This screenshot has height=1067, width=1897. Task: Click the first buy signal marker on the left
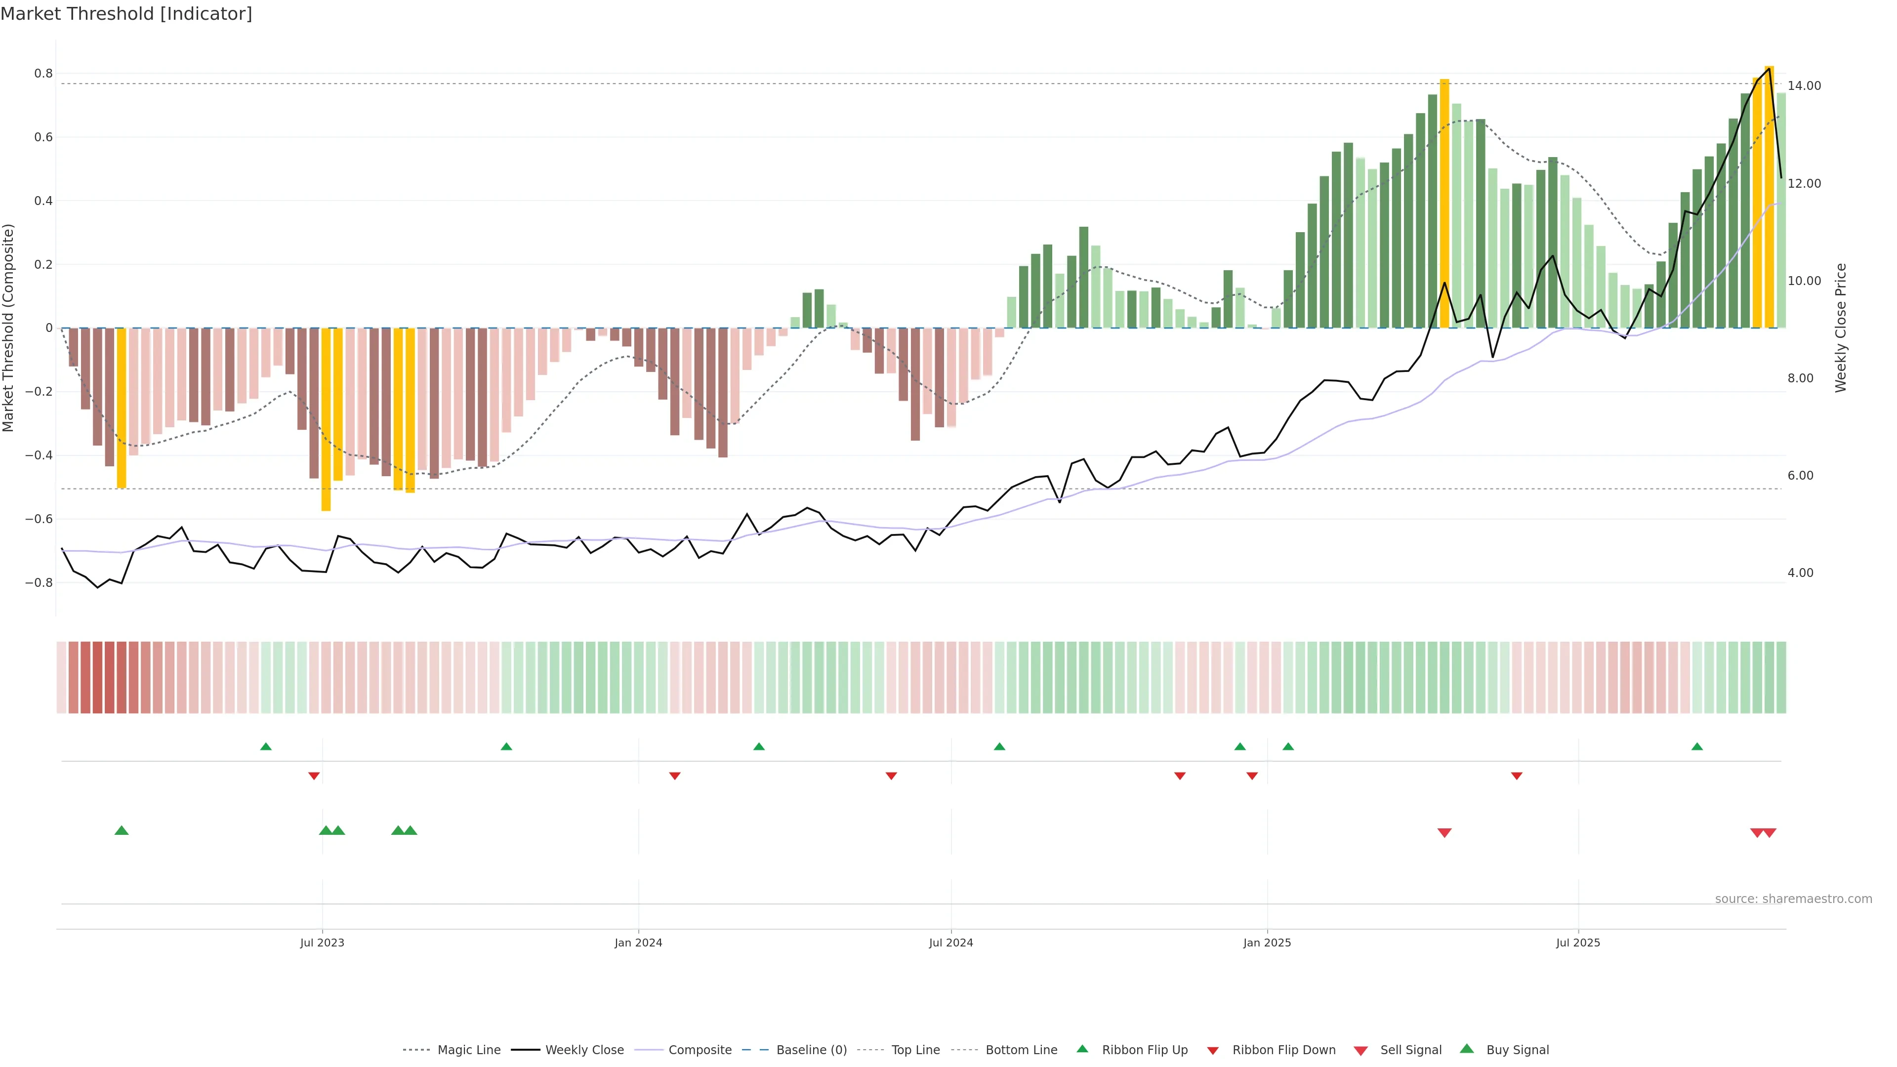tap(122, 830)
